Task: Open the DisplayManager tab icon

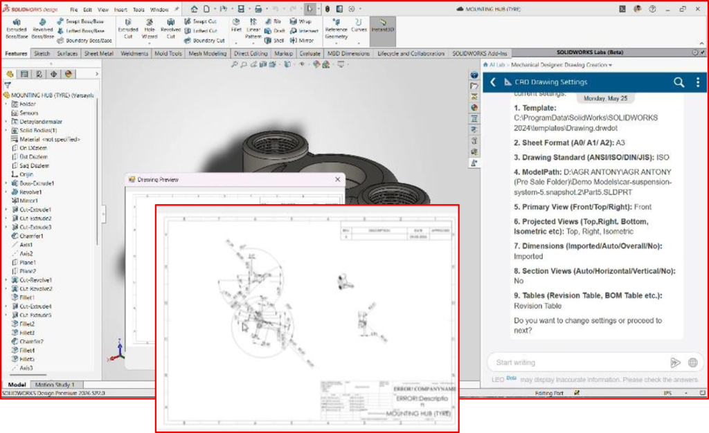Action: point(69,74)
